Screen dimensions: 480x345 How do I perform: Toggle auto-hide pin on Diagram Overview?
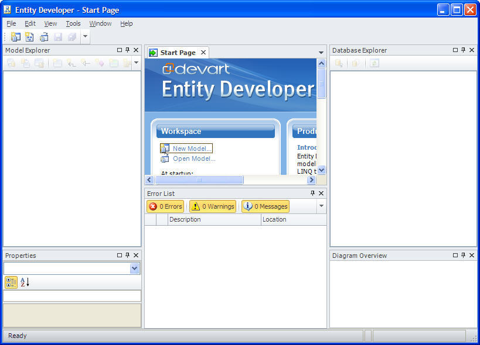point(464,255)
